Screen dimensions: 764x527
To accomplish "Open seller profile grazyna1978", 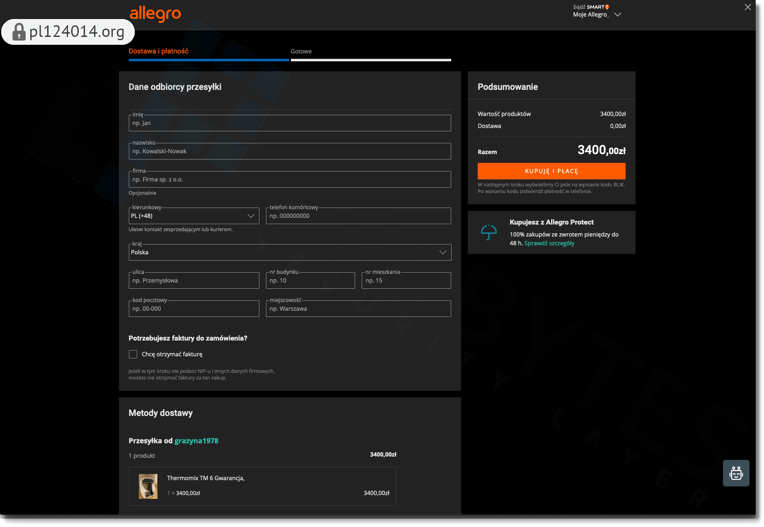I will (x=196, y=441).
